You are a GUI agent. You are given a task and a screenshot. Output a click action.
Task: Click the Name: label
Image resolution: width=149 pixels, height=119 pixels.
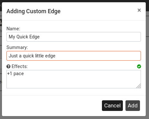[x=13, y=29]
